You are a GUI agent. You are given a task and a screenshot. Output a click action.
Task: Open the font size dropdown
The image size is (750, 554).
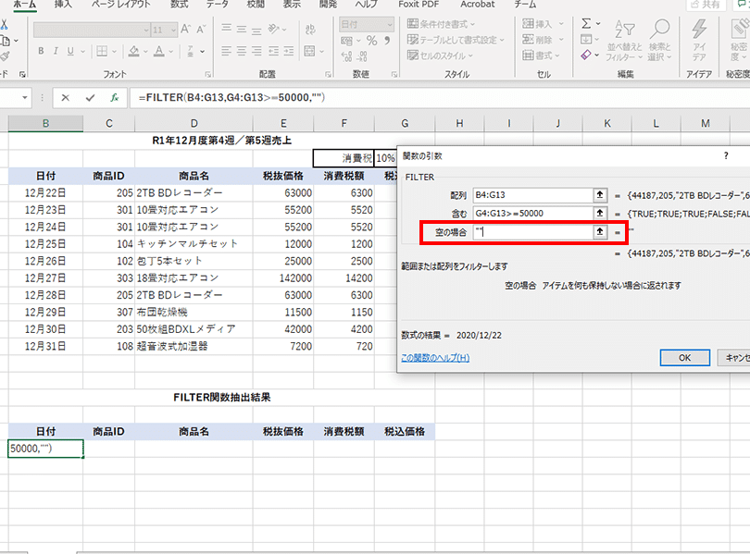(173, 30)
